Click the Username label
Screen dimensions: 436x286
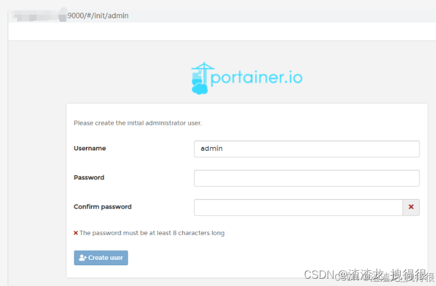[90, 148]
